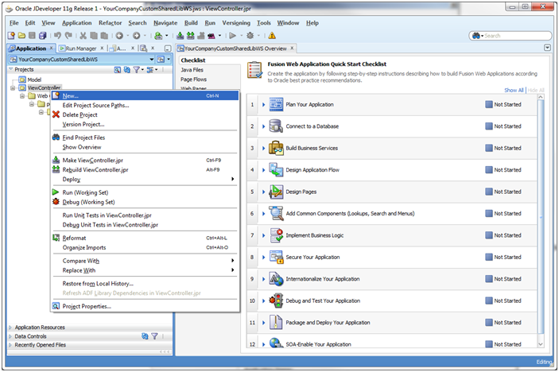Click the SOA-Enable Your Application title

coord(318,344)
